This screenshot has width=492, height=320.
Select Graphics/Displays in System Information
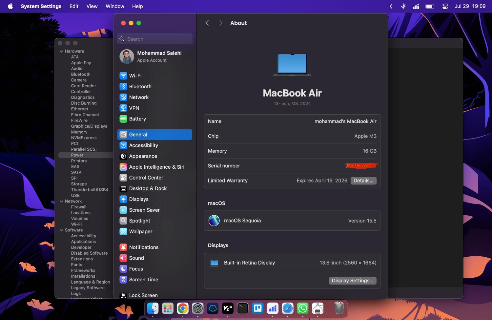click(89, 126)
